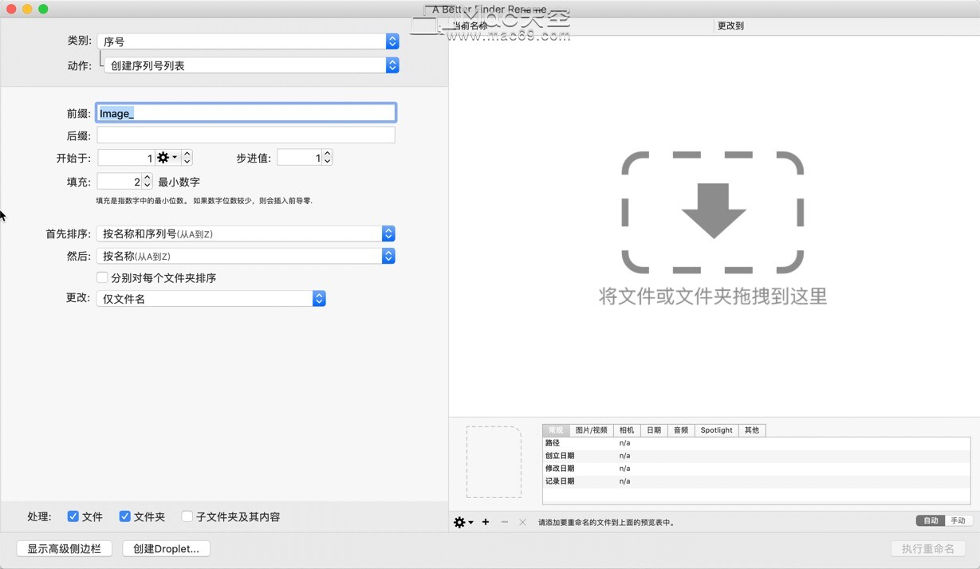Click the X icon to clear list

[522, 522]
